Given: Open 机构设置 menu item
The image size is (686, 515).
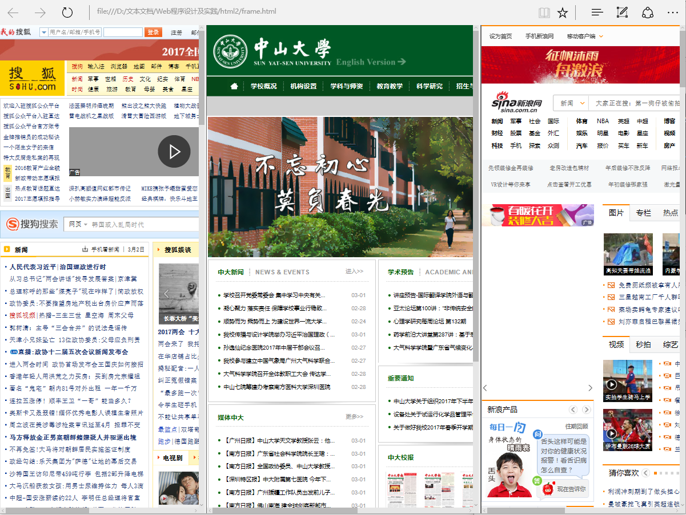Looking at the screenshot, I should coord(303,86).
